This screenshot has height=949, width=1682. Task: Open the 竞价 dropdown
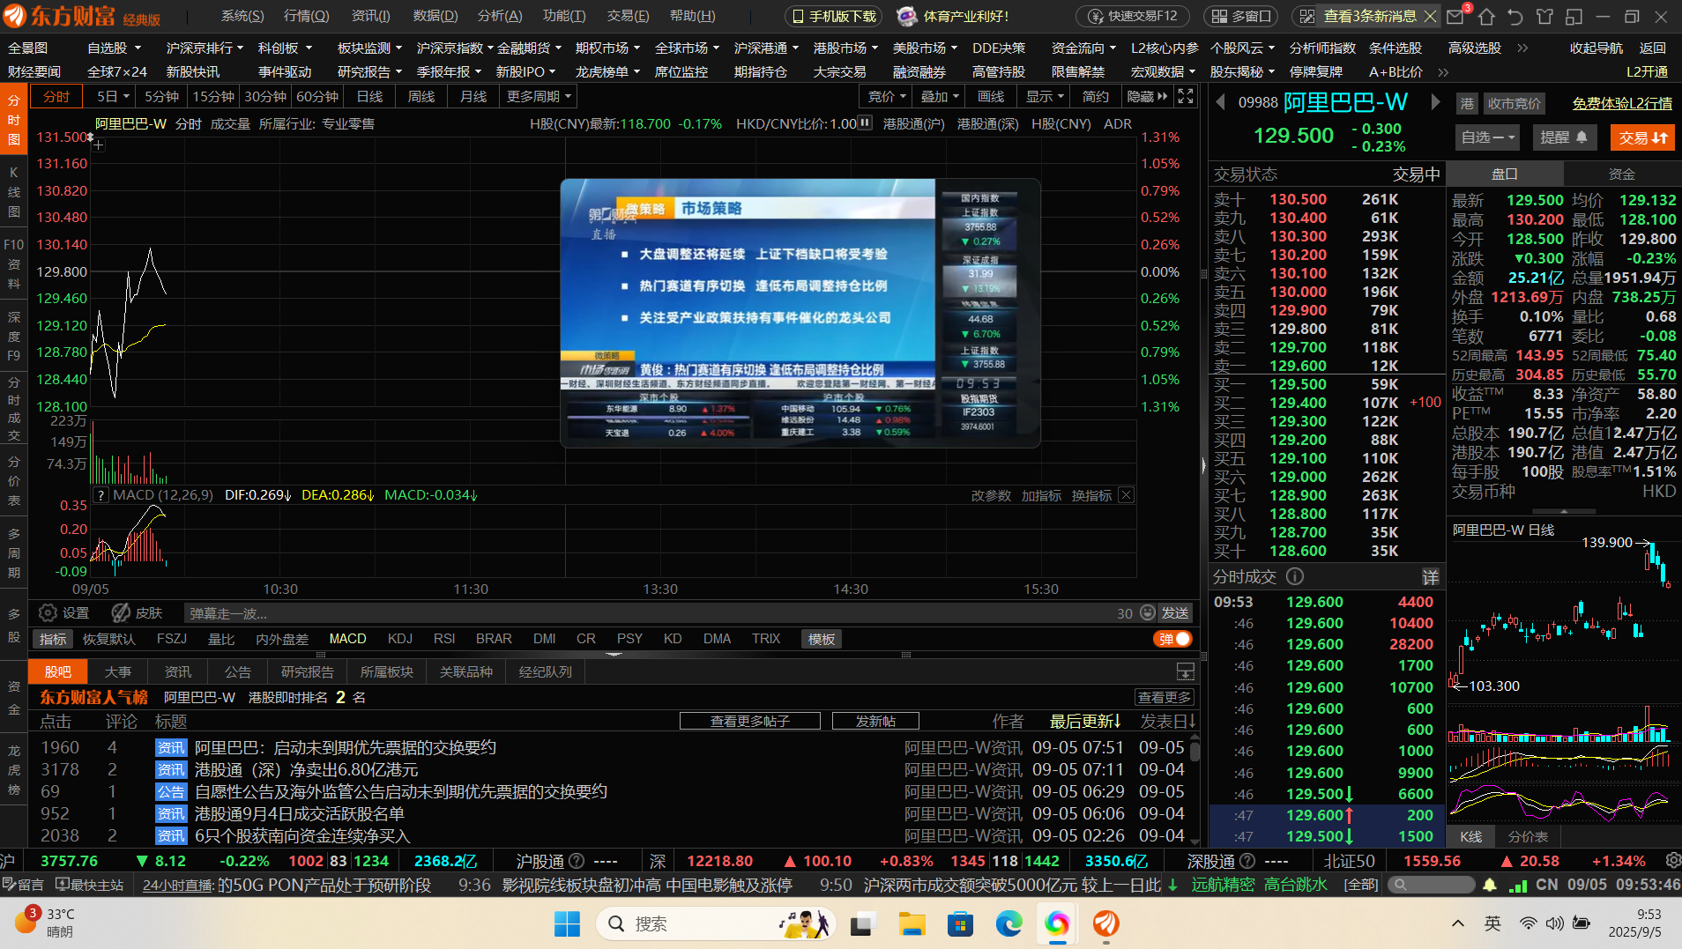(887, 96)
